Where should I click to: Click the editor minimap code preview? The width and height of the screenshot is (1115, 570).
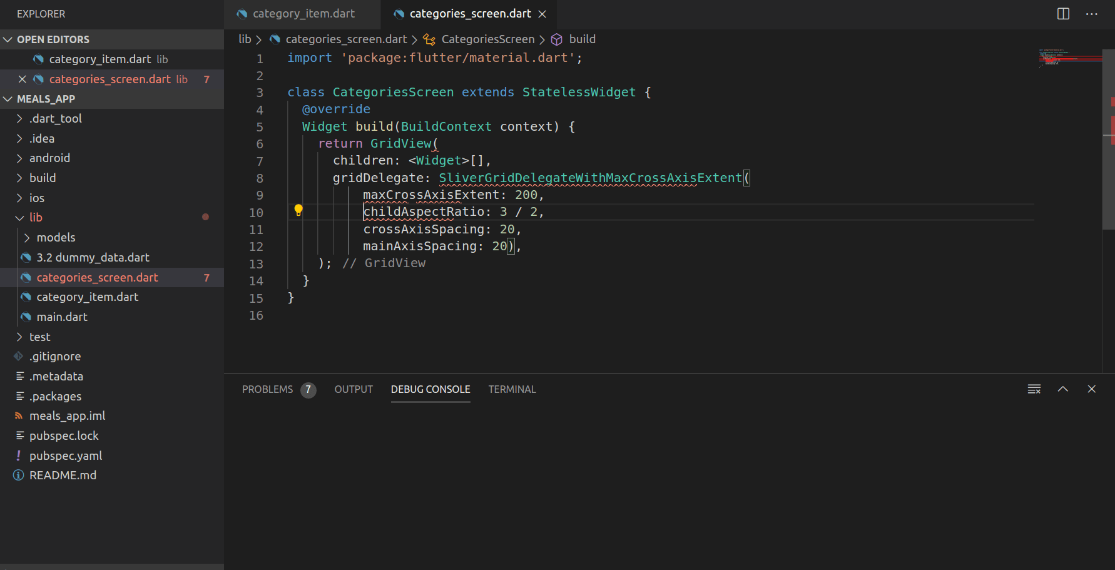(x=1070, y=58)
